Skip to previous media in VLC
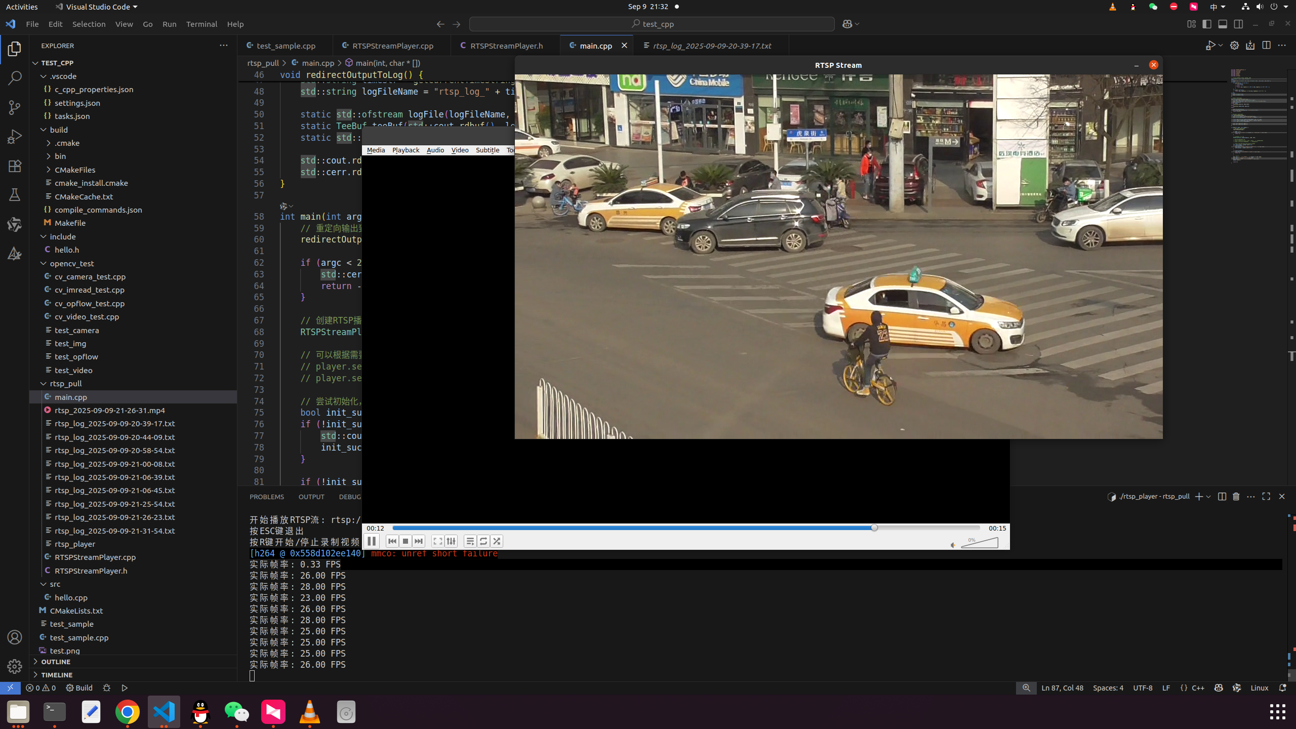1296x729 pixels. [392, 541]
